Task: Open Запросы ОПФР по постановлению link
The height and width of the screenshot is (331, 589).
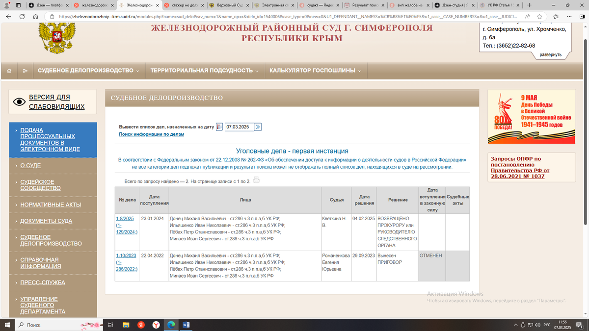Action: coord(520,167)
